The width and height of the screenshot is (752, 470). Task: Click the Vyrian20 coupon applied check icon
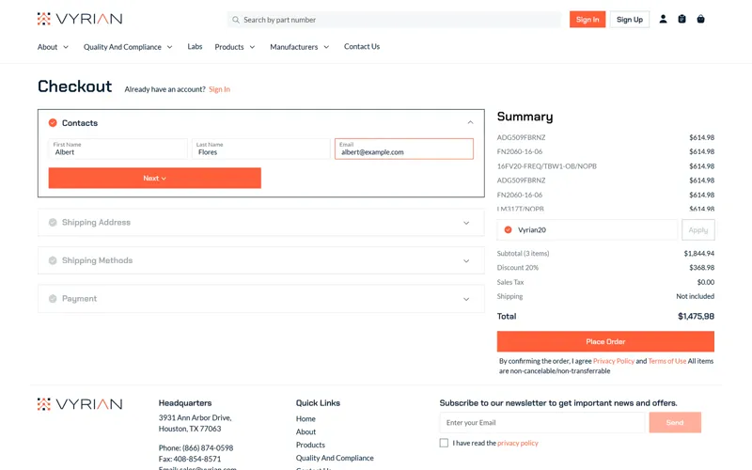pyautogui.click(x=508, y=229)
